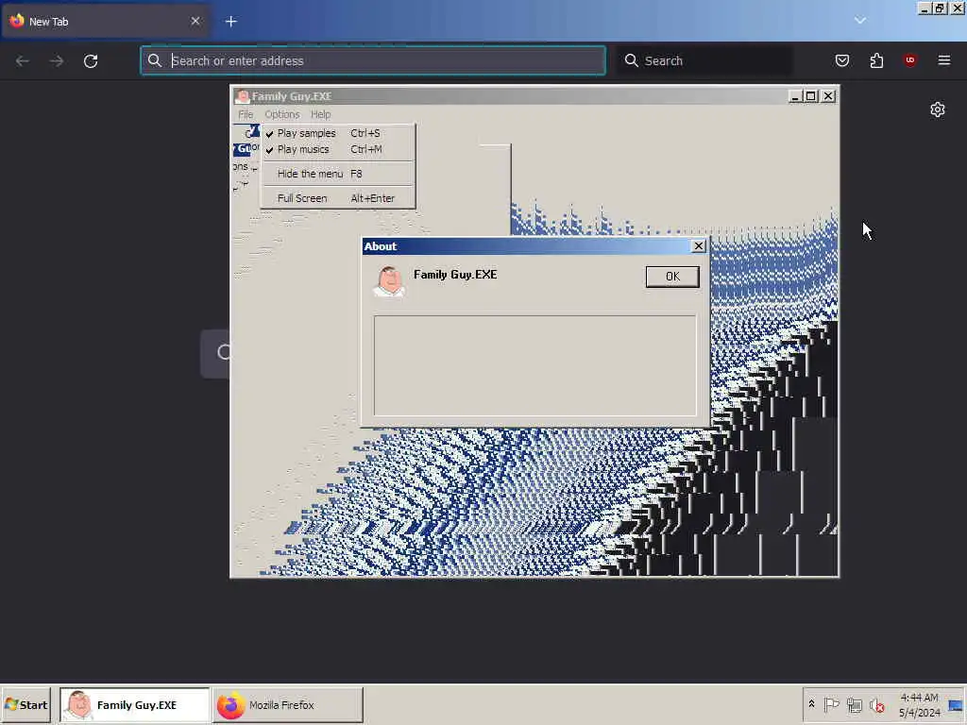Open the Help menu in Family Guy.EXE

[321, 114]
